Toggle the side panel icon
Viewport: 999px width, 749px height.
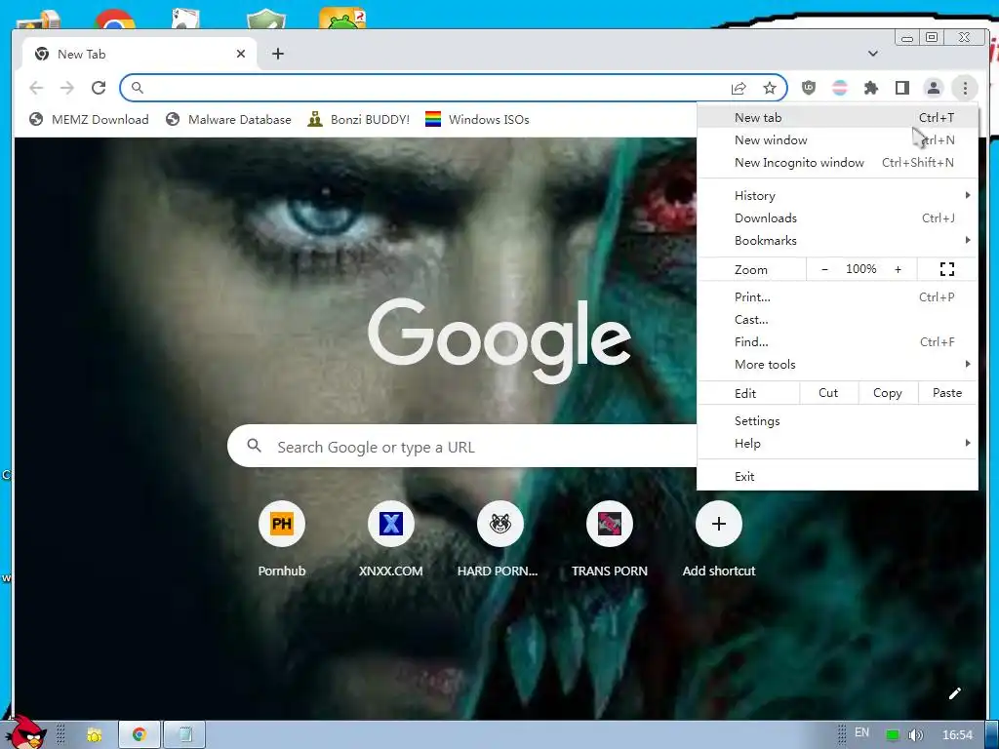(902, 88)
